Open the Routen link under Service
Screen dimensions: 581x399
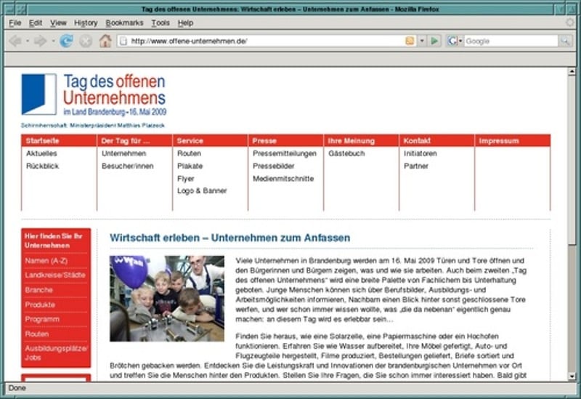(189, 153)
